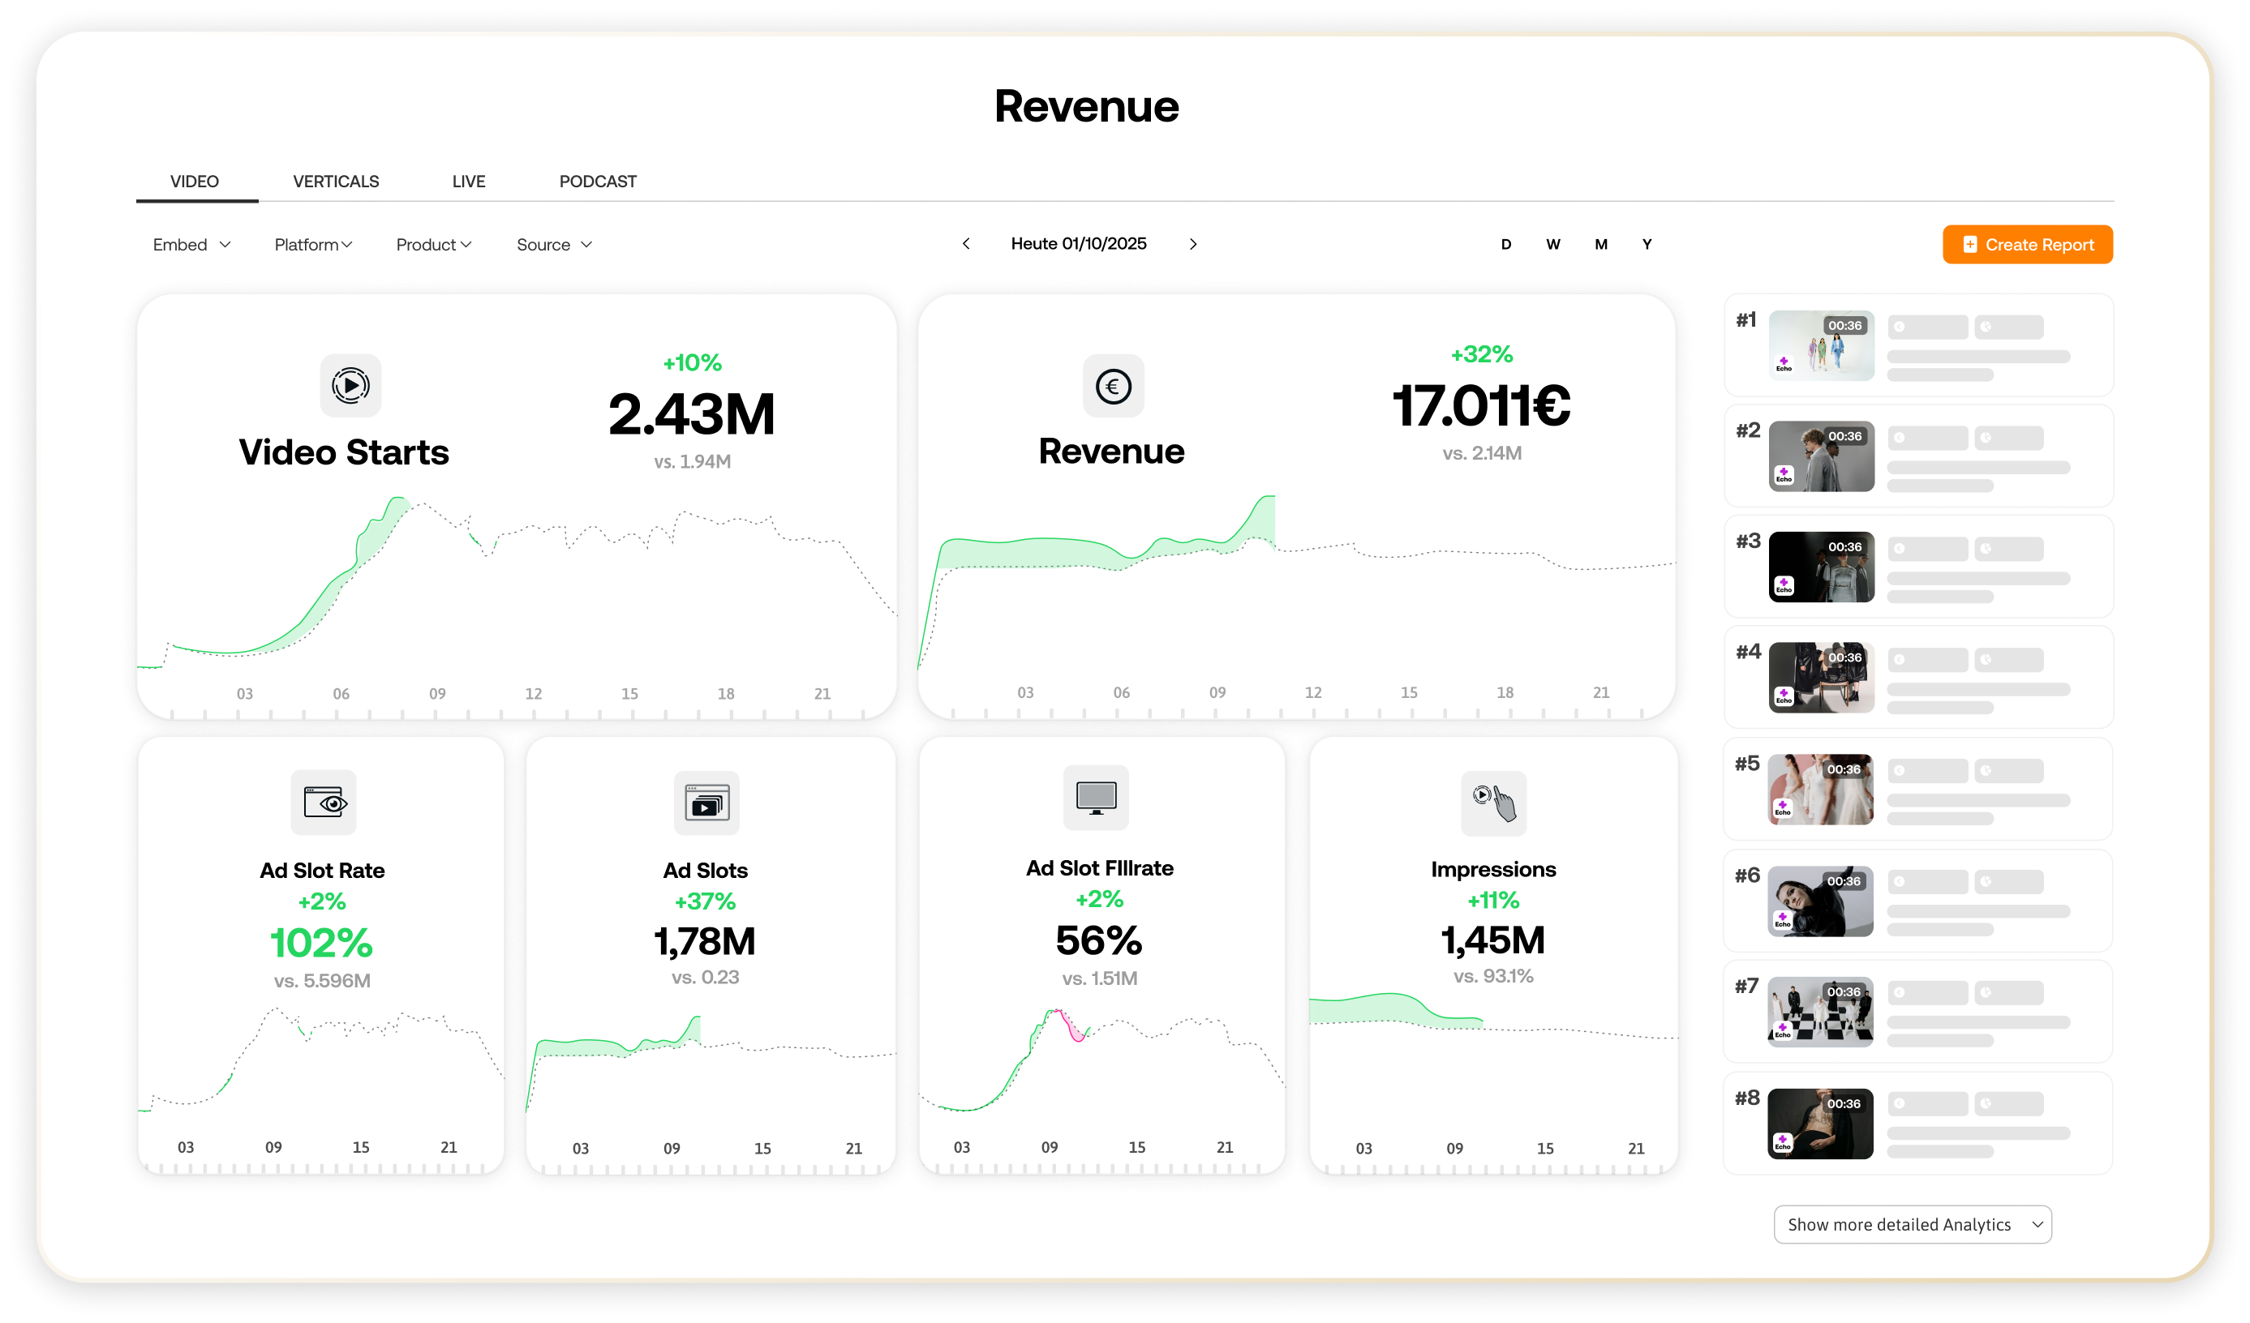2250x1323 pixels.
Task: Click the Video Starts play icon
Action: pyautogui.click(x=350, y=385)
